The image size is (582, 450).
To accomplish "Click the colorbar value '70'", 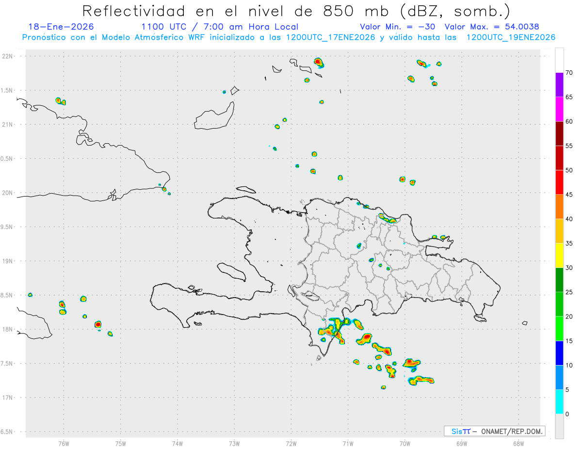I will pos(569,73).
